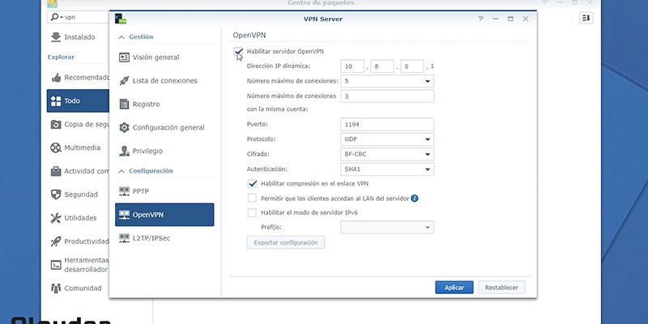Click Exportar configuración button
Screen dimensions: 648x324
coord(286,242)
